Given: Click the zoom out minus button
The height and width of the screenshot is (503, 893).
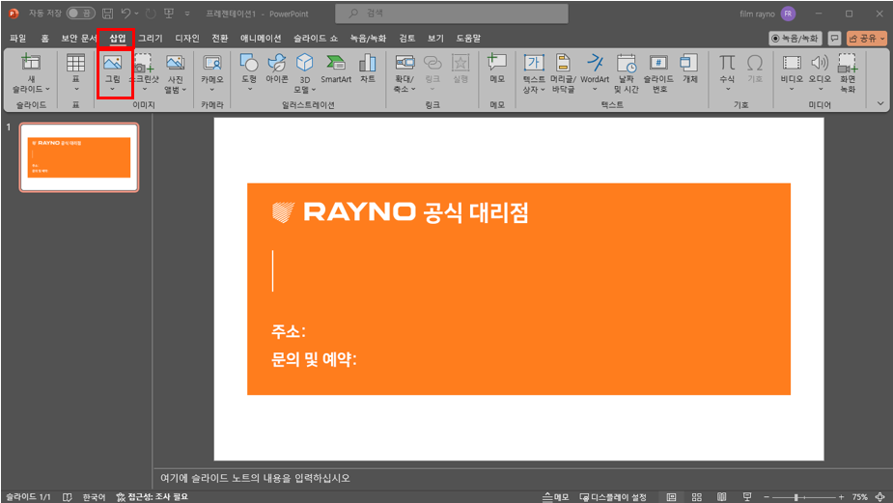Looking at the screenshot, I should point(766,497).
